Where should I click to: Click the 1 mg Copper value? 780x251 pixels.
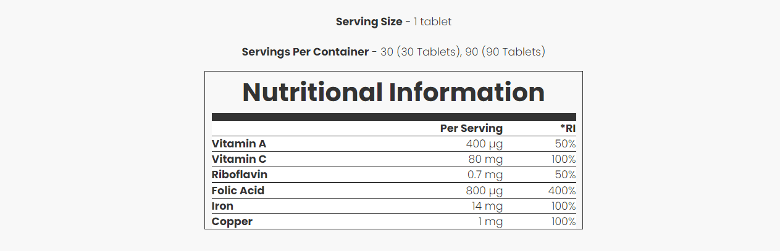pos(490,221)
